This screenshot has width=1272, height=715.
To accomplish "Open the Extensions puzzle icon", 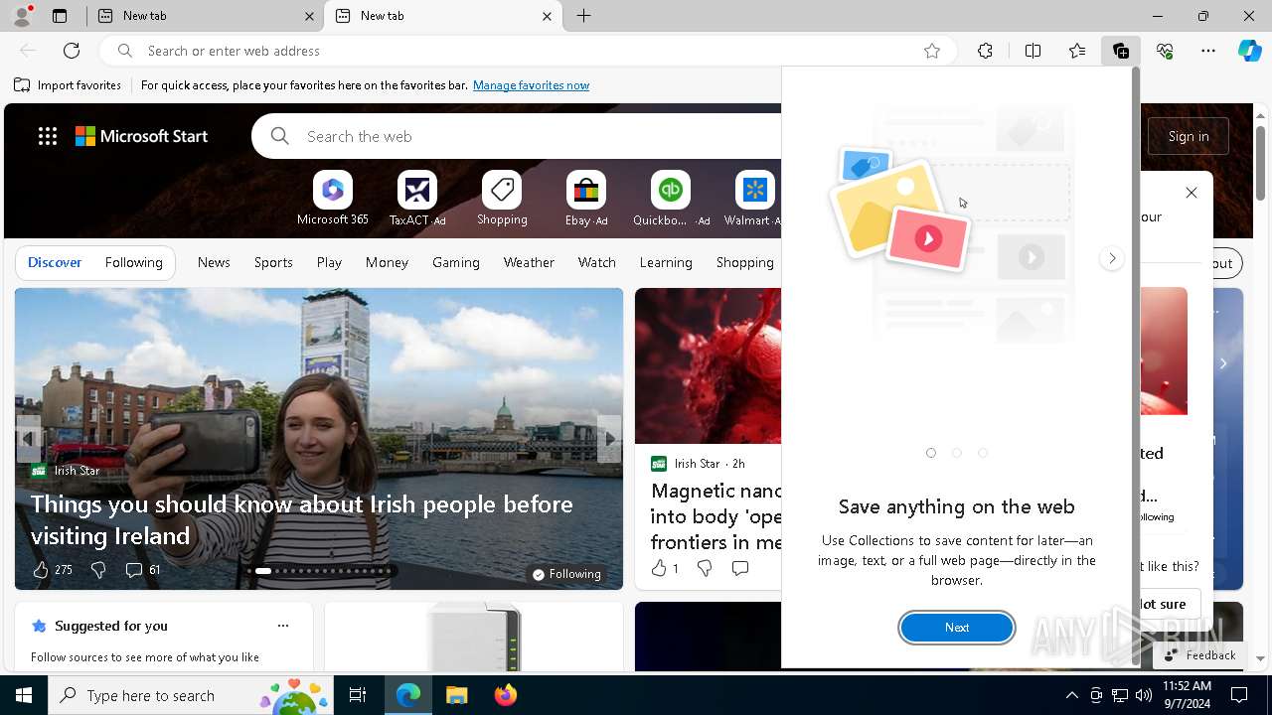I will coord(985,51).
